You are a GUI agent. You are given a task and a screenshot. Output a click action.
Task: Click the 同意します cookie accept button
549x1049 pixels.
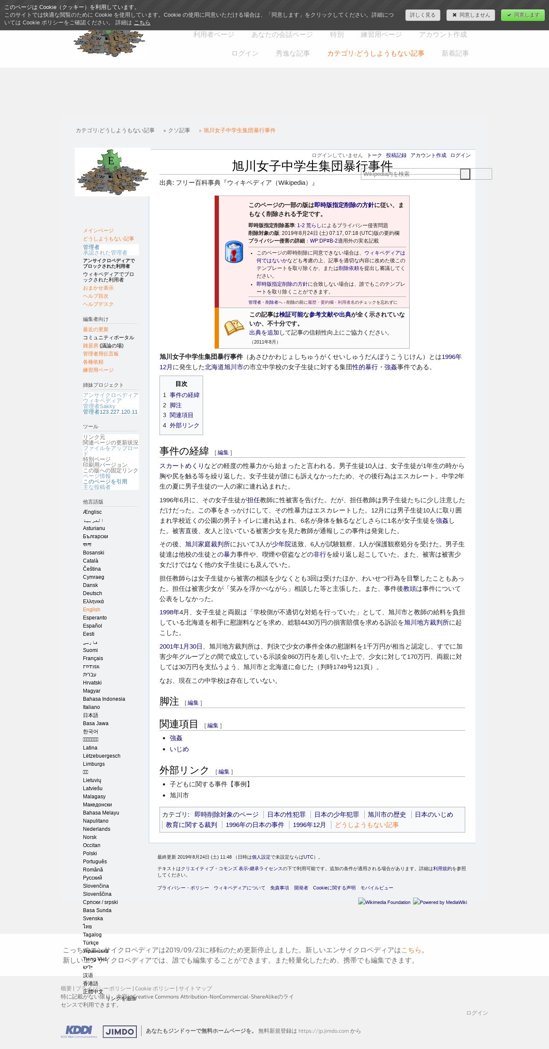[x=523, y=15]
